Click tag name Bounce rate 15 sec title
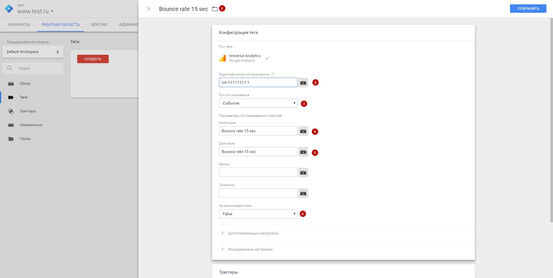The height and width of the screenshot is (278, 553). click(x=184, y=9)
